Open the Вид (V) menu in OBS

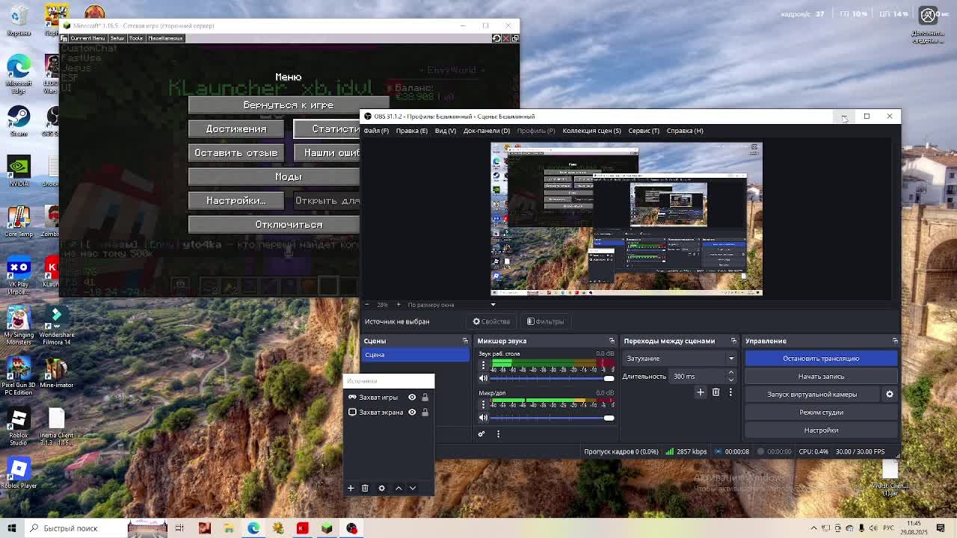[445, 131]
